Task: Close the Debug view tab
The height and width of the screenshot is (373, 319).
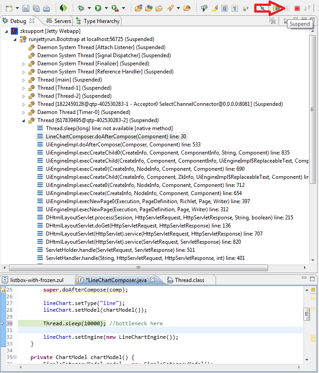Action: pos(32,21)
